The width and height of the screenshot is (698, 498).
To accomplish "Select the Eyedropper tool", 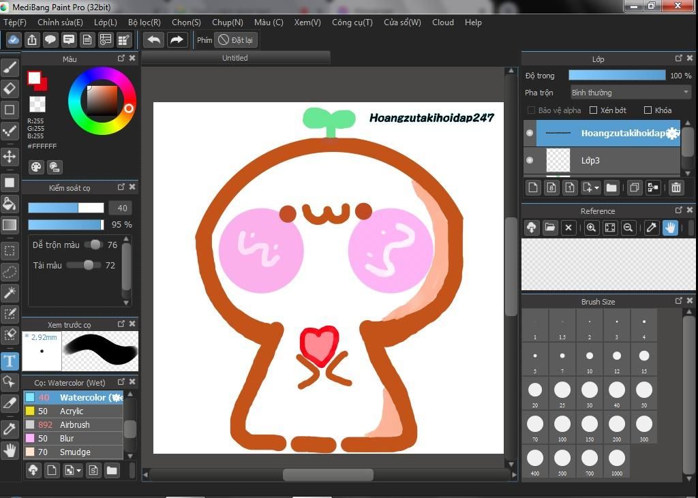I will click(10, 429).
